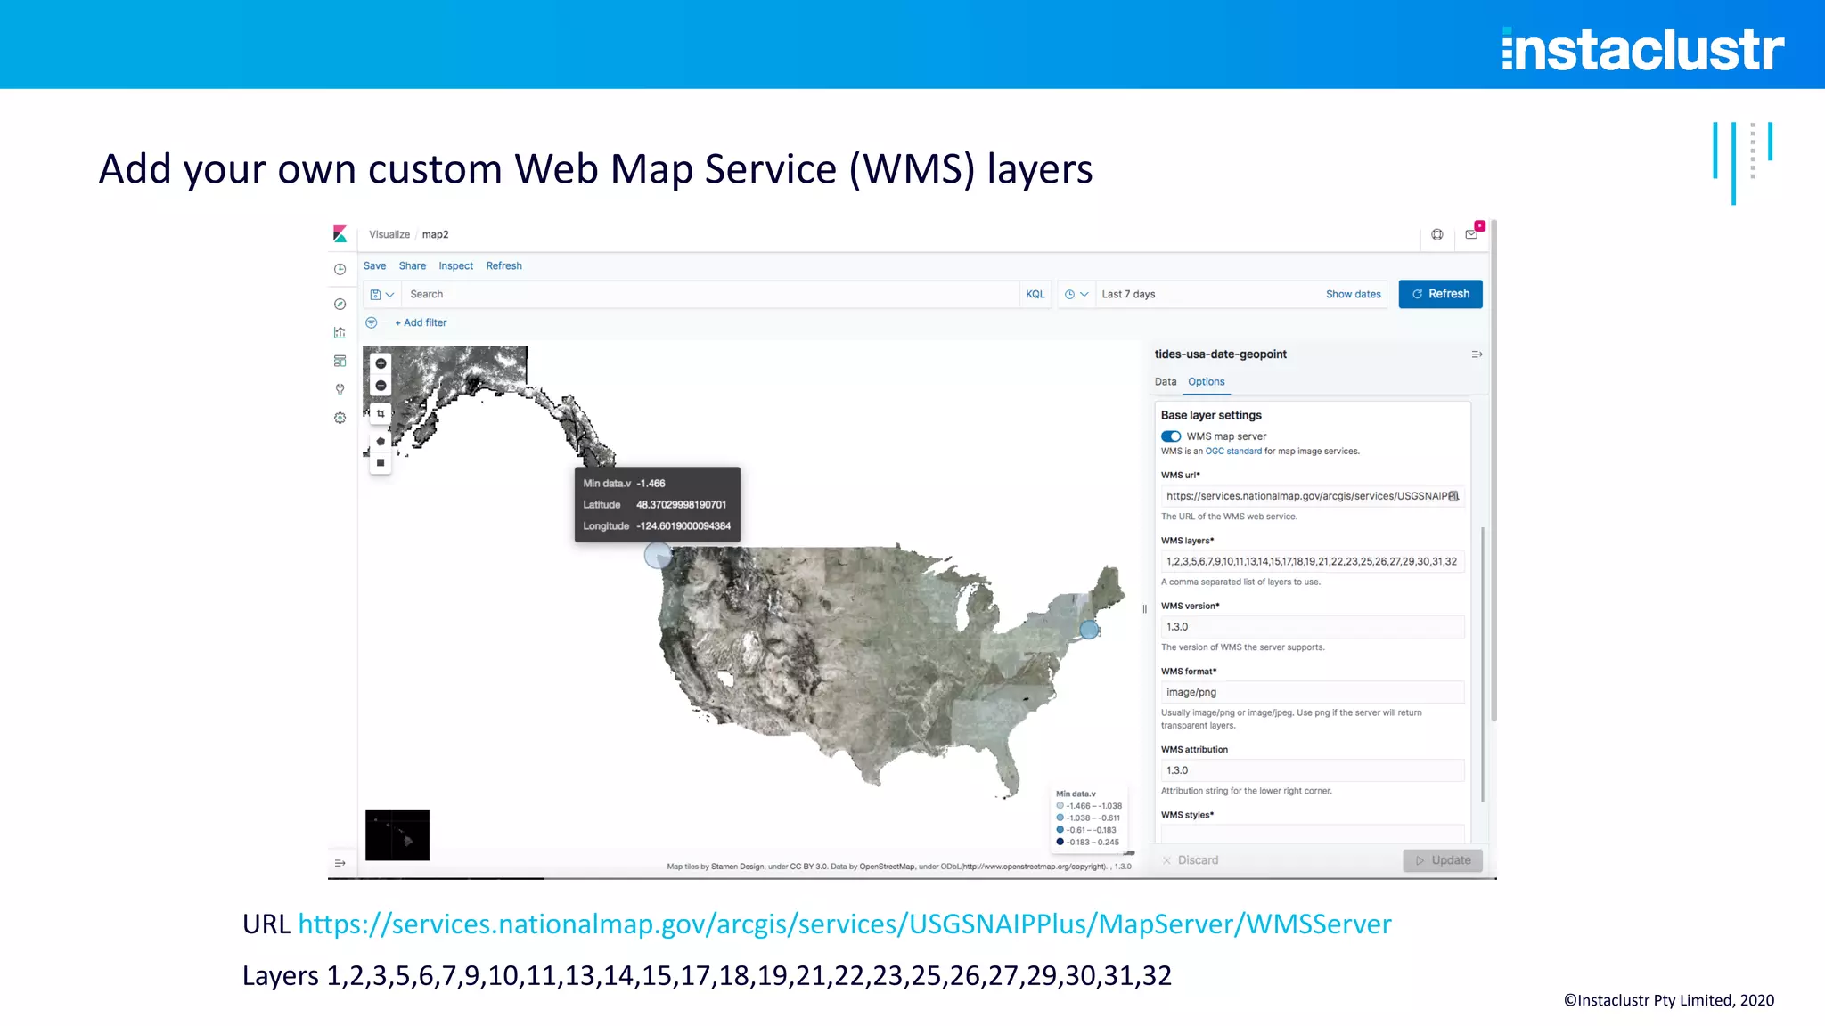Click the WMS version field showing 1.3.0

coord(1313,627)
